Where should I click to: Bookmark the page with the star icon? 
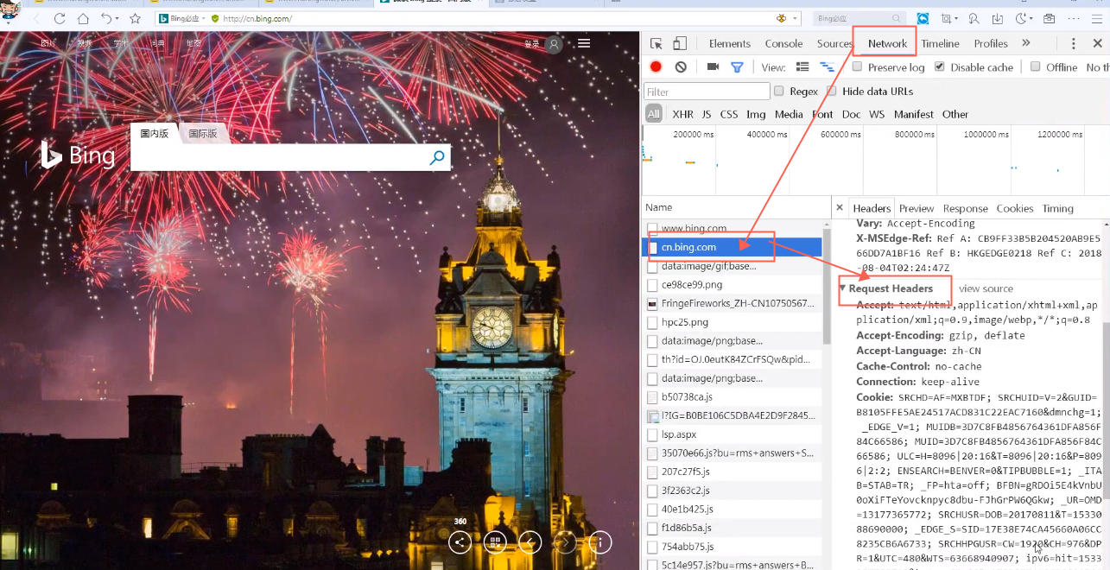[135, 18]
